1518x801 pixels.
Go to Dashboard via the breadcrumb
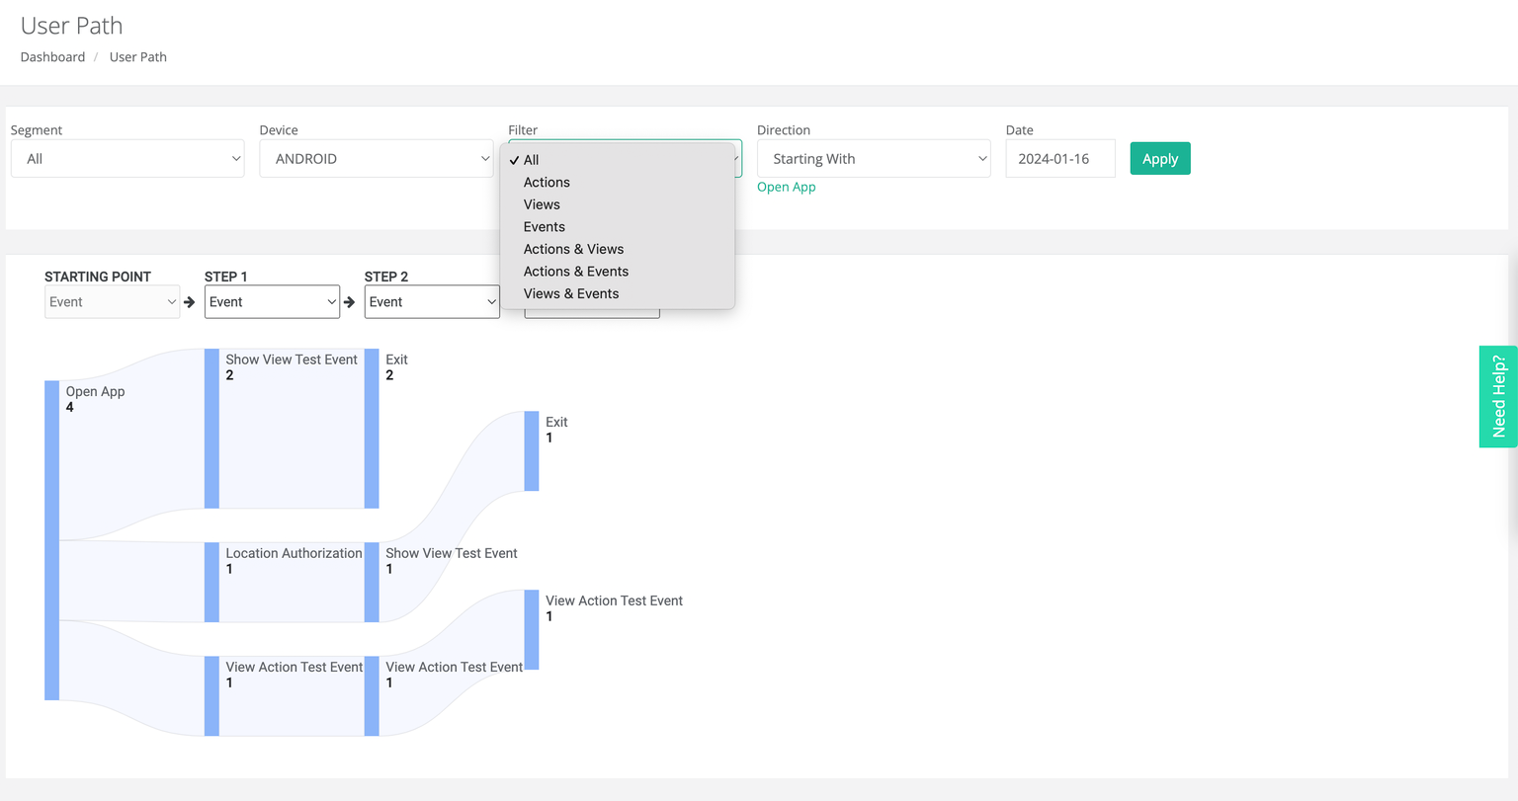click(52, 56)
